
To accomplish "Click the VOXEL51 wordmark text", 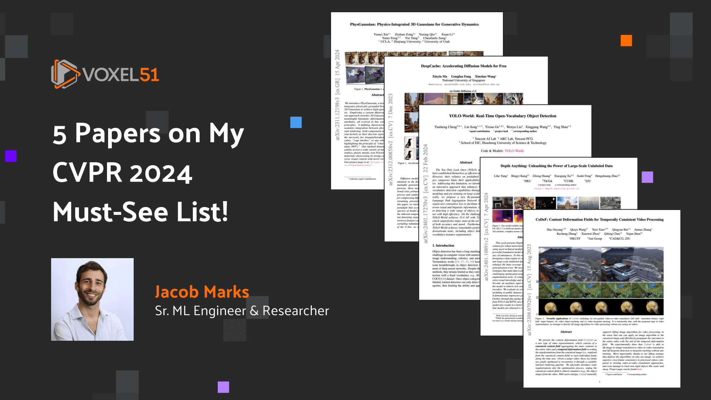I will [121, 75].
